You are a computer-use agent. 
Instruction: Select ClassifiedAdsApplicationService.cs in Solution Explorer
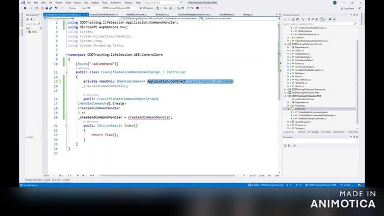point(311,41)
